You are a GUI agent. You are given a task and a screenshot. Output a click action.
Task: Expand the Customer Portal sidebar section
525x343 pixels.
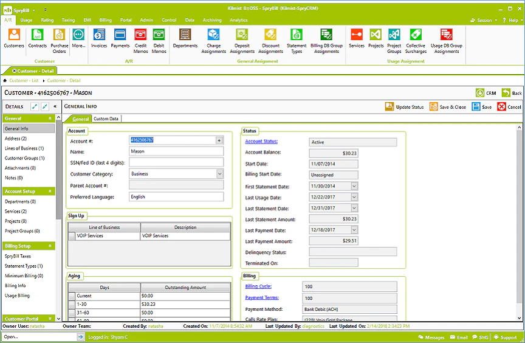pyautogui.click(x=50, y=319)
